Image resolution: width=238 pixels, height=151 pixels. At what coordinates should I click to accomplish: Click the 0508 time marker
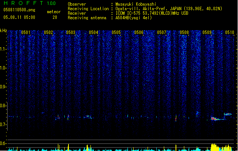(x=184, y=32)
